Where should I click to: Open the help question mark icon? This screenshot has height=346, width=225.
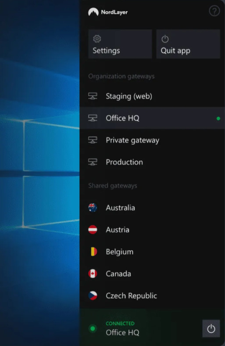(x=214, y=11)
